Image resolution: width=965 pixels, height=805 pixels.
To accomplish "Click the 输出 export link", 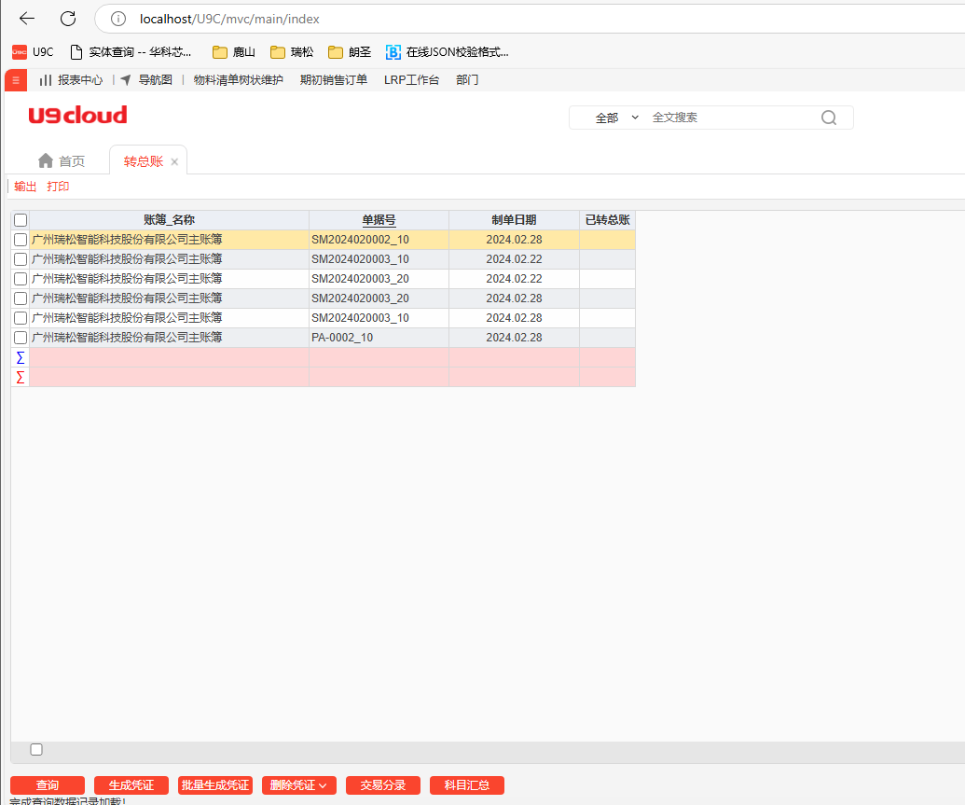I will click(x=25, y=187).
